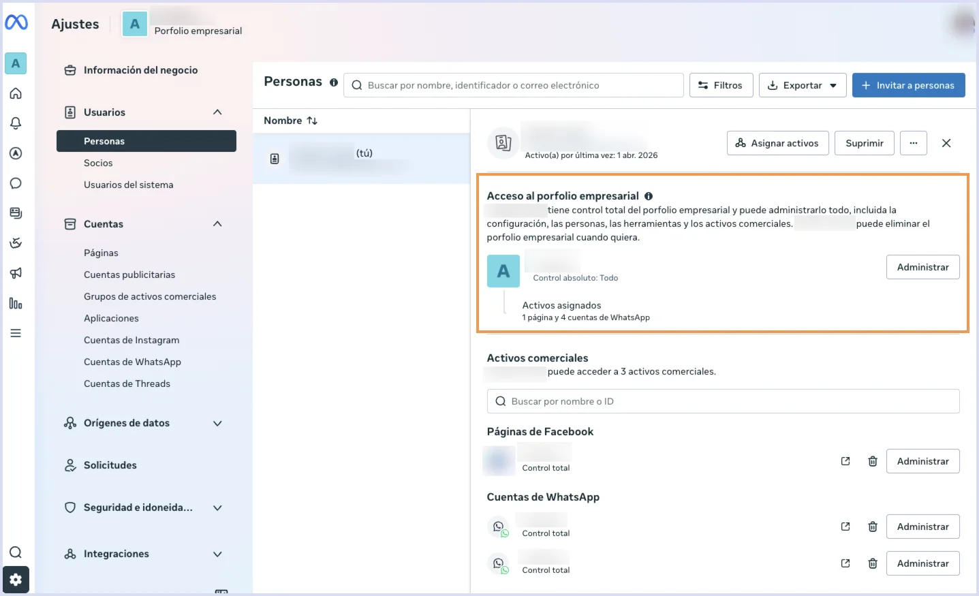Click the Filtros button
The height and width of the screenshot is (596, 979).
[x=721, y=85]
